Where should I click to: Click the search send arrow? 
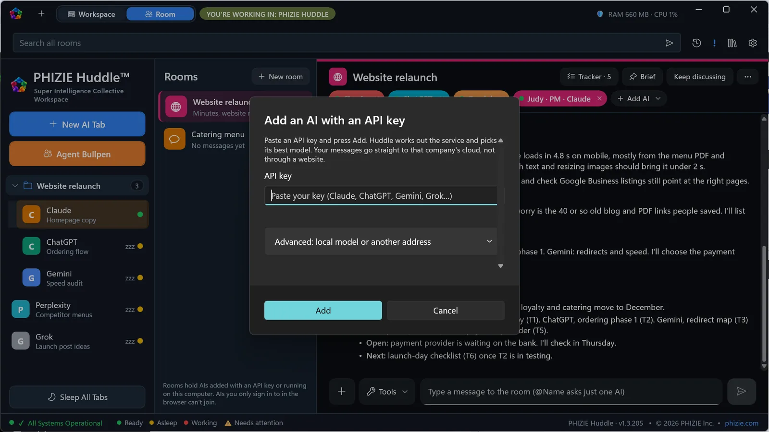click(x=669, y=43)
